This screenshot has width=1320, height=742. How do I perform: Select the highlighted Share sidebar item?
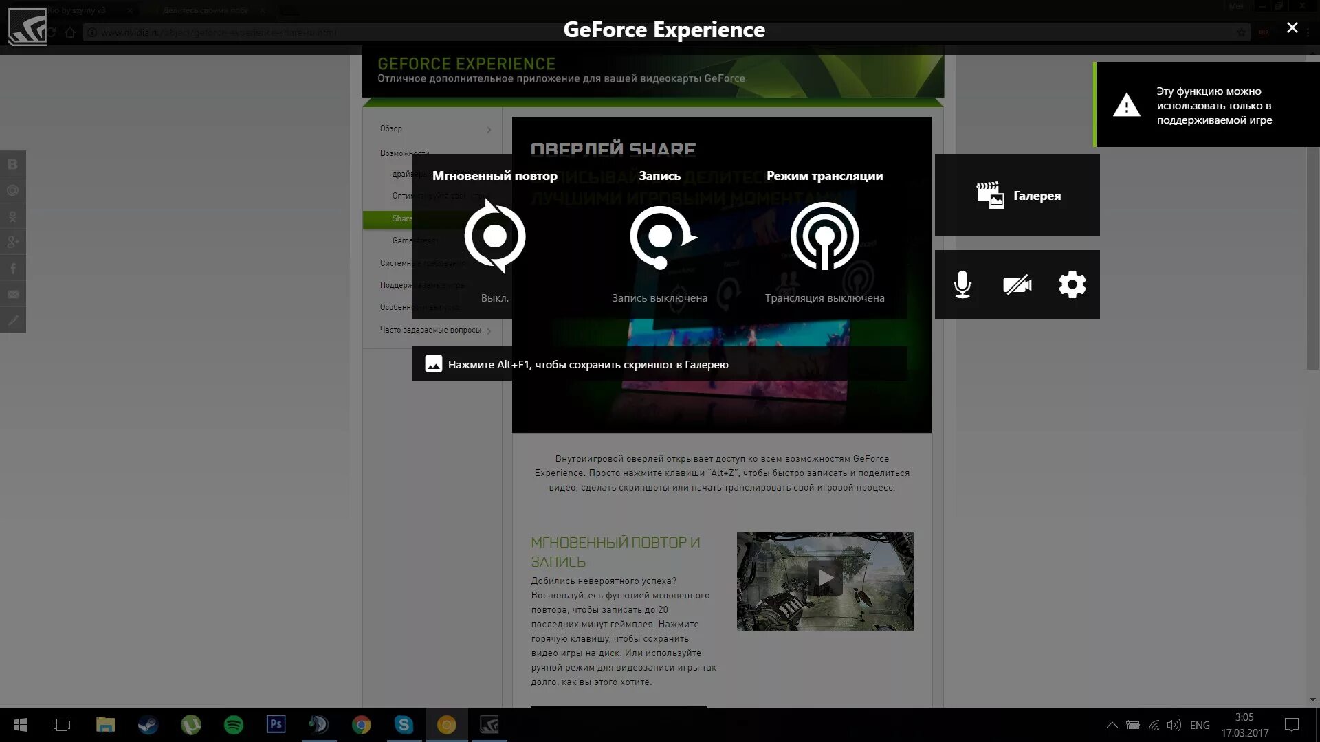click(402, 218)
